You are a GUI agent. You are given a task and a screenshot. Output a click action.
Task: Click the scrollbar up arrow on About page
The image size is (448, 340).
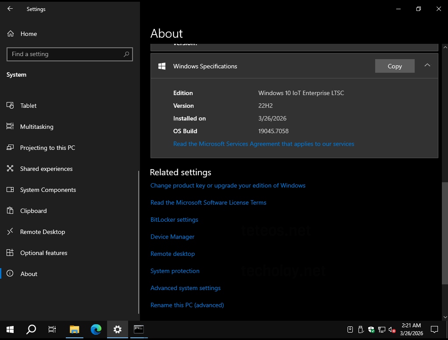coord(445,47)
